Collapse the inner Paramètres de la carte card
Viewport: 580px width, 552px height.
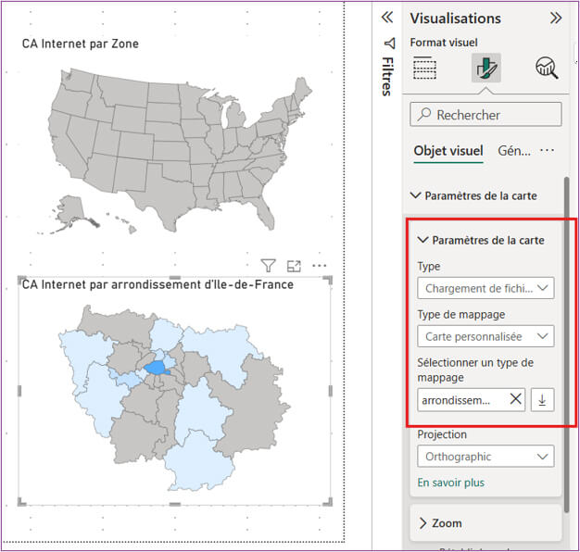click(x=422, y=240)
